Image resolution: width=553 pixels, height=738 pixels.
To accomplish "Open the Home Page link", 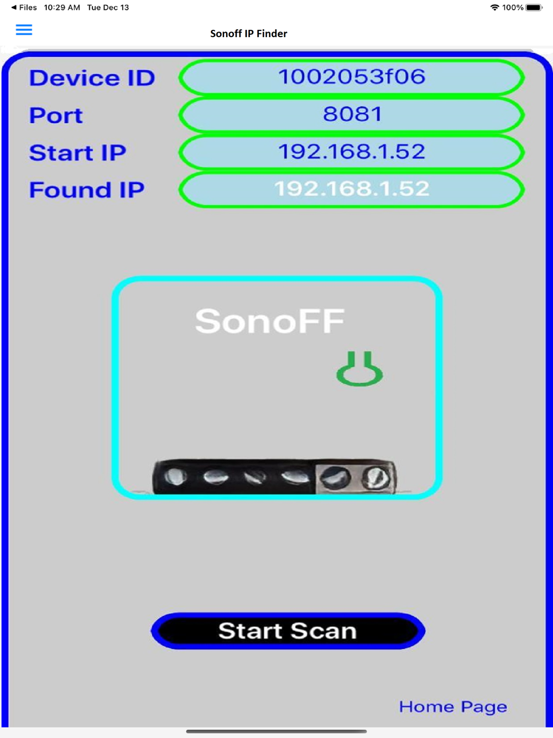I will click(x=453, y=707).
